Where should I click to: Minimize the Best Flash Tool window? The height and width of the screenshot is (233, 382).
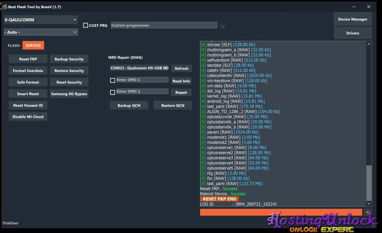(x=354, y=7)
